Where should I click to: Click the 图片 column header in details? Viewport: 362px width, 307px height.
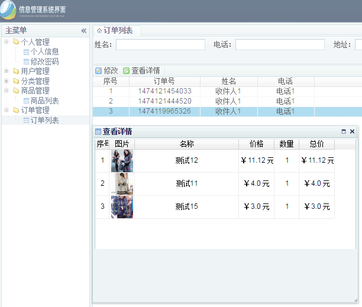[x=122, y=144]
